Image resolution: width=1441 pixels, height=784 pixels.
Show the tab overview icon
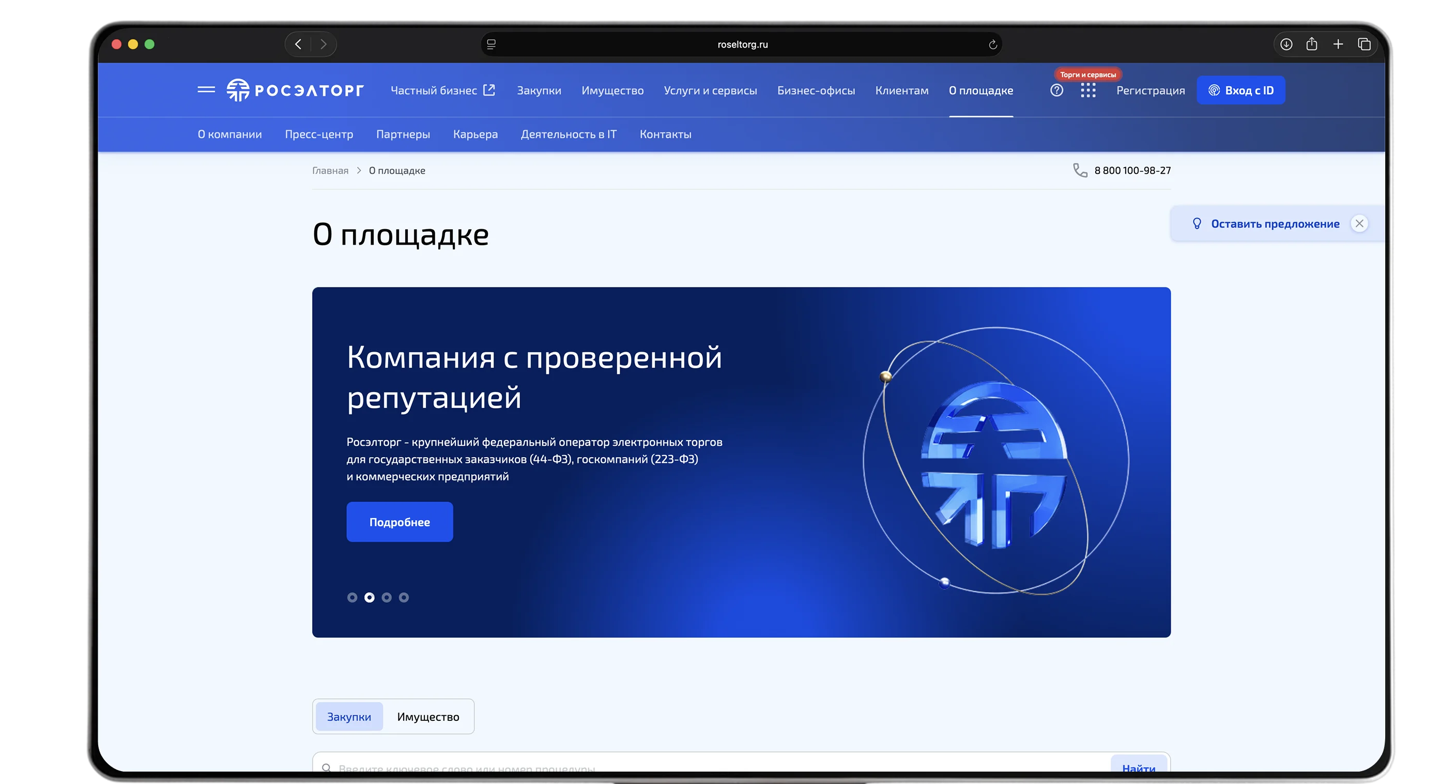pyautogui.click(x=1364, y=44)
